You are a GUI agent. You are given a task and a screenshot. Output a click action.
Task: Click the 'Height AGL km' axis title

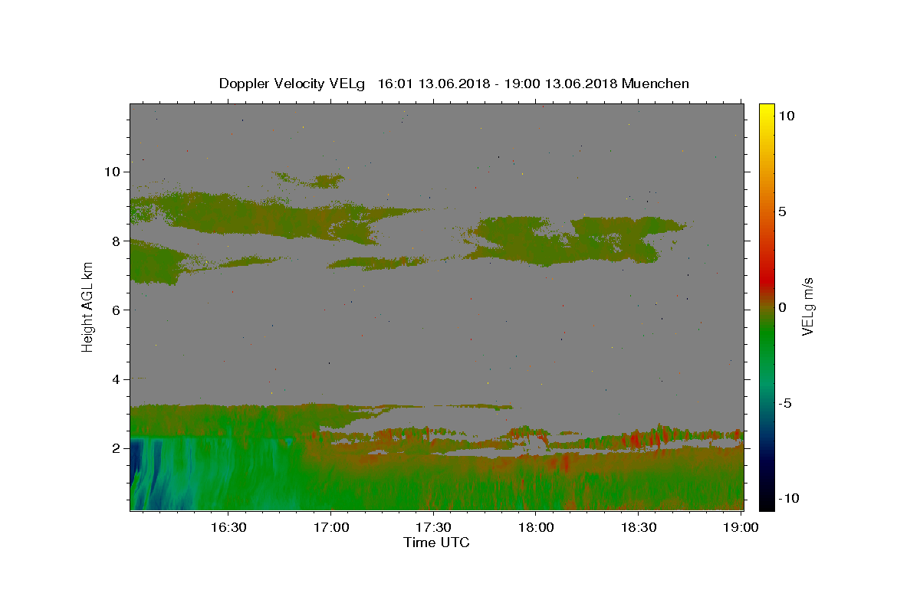87,306
